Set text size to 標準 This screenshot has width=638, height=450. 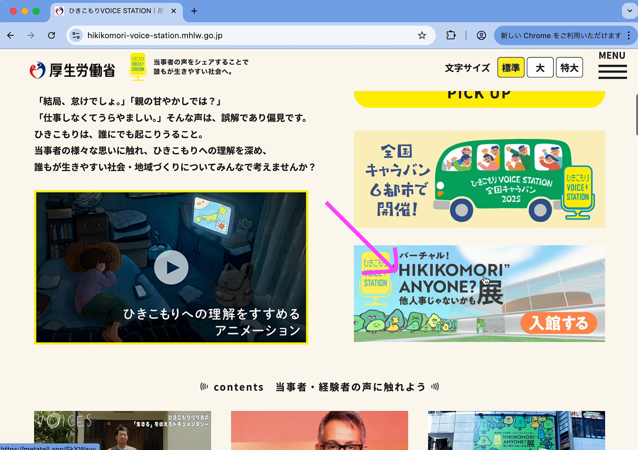[x=511, y=67]
